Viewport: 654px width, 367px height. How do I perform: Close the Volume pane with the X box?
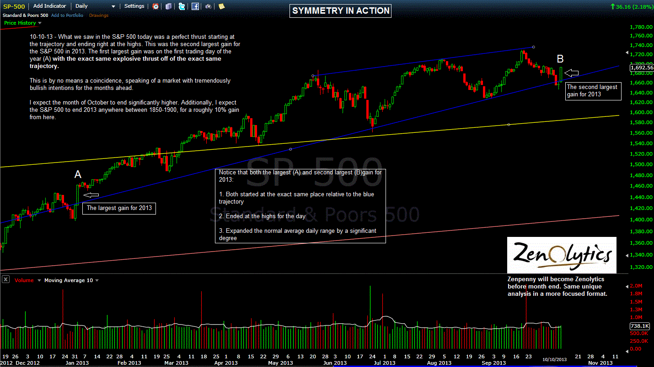[x=5, y=280]
